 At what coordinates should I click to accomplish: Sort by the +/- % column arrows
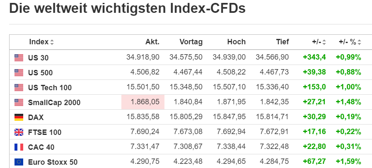[x=359, y=42]
